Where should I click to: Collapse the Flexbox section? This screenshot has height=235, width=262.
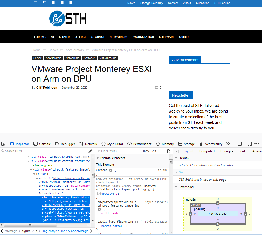(x=176, y=158)
